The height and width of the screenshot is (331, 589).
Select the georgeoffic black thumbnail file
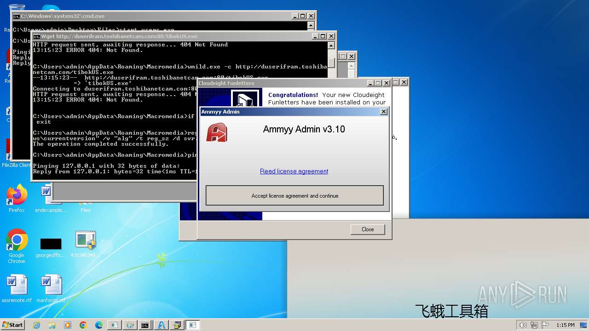(x=51, y=247)
